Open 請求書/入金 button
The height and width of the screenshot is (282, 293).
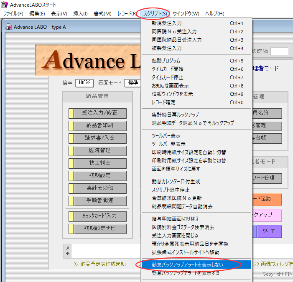coord(97,138)
